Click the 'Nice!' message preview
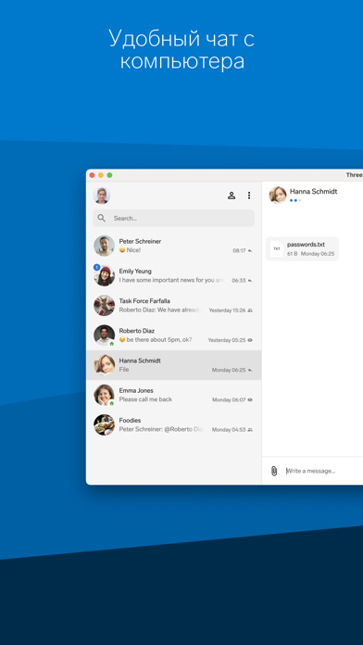 tap(130, 250)
